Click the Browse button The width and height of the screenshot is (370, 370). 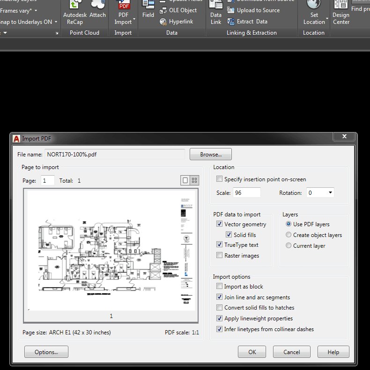211,155
